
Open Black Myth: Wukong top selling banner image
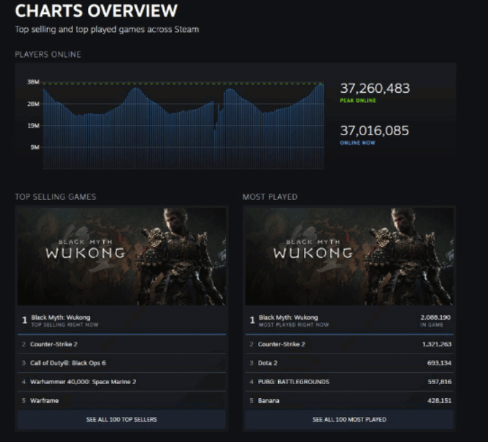coord(121,257)
